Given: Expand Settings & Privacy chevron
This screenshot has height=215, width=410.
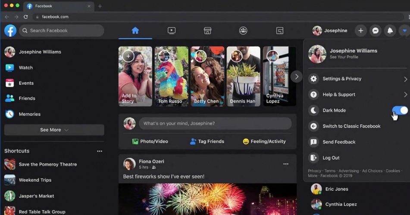Looking at the screenshot, I should [405, 79].
